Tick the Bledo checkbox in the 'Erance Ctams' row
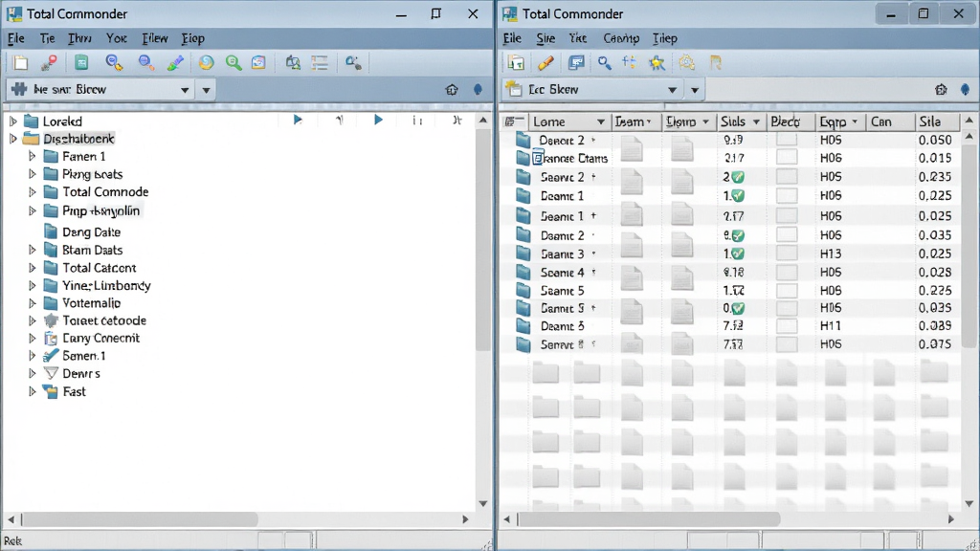The width and height of the screenshot is (980, 551). [787, 158]
